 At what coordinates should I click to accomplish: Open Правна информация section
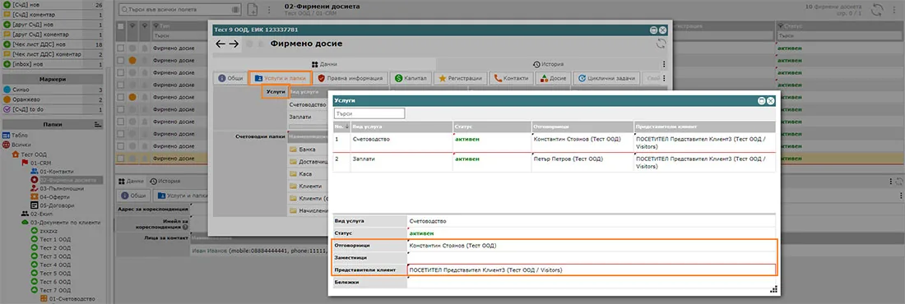tap(350, 78)
